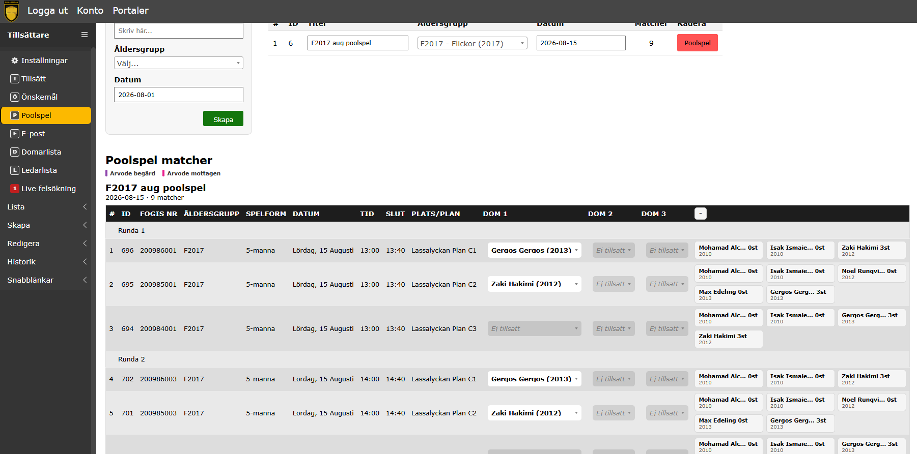Viewport: 917px width, 454px height.
Task: Click the T icon beside Tillsätt
Action: point(15,79)
